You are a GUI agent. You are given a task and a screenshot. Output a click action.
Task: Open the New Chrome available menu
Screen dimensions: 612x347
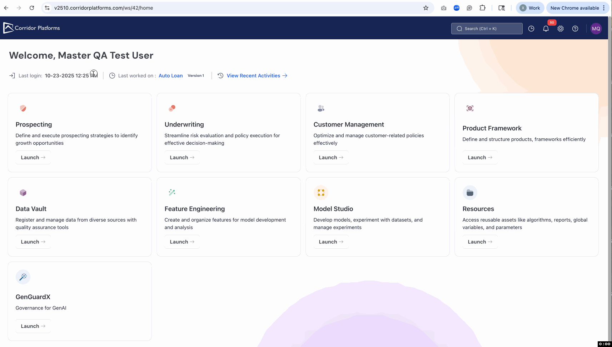pyautogui.click(x=577, y=8)
